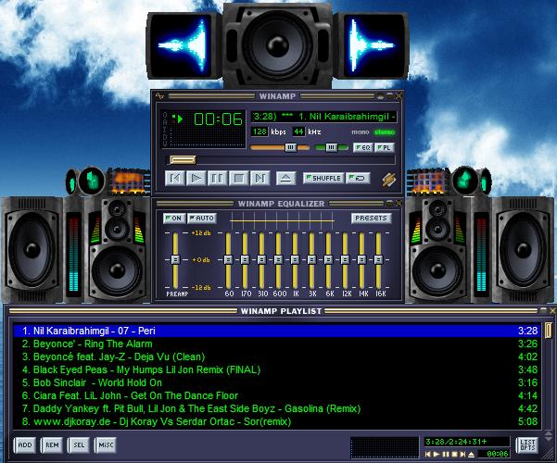Click the 12K equalizer band slider
Screen dimensions: 557x463
coord(345,260)
